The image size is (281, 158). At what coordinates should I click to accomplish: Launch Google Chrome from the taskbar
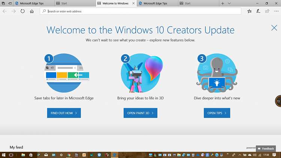pyautogui.click(x=69, y=155)
